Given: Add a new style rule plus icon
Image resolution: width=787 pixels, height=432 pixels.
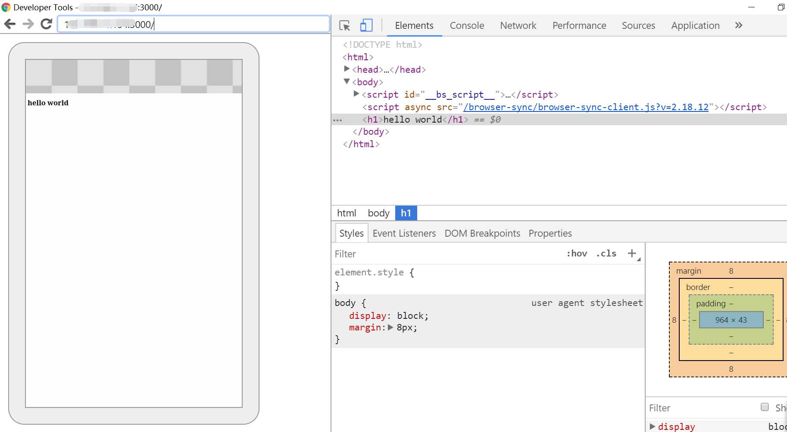Looking at the screenshot, I should [x=632, y=253].
